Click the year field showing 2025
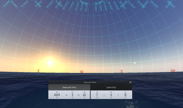This screenshot has height=108, width=183. pos(57,95)
